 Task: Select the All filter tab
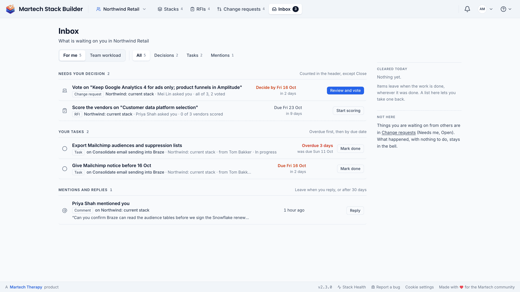[141, 55]
